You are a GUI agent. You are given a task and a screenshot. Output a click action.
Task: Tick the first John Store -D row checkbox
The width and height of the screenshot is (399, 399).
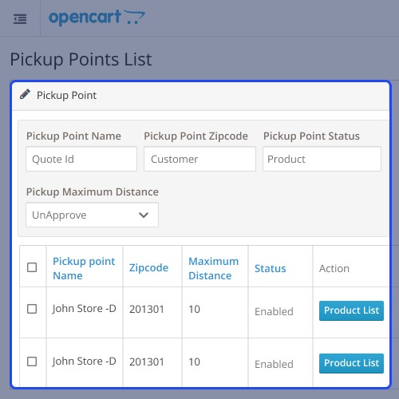(32, 309)
